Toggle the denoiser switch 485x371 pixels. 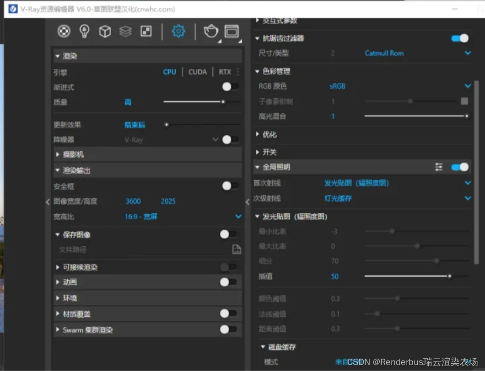(231, 140)
